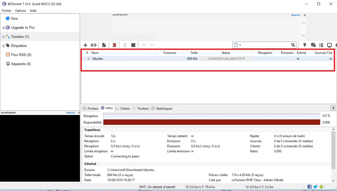Screen dimensions: 337x191
Task: Collapse the details pane with double chevron
Action: [x=333, y=108]
